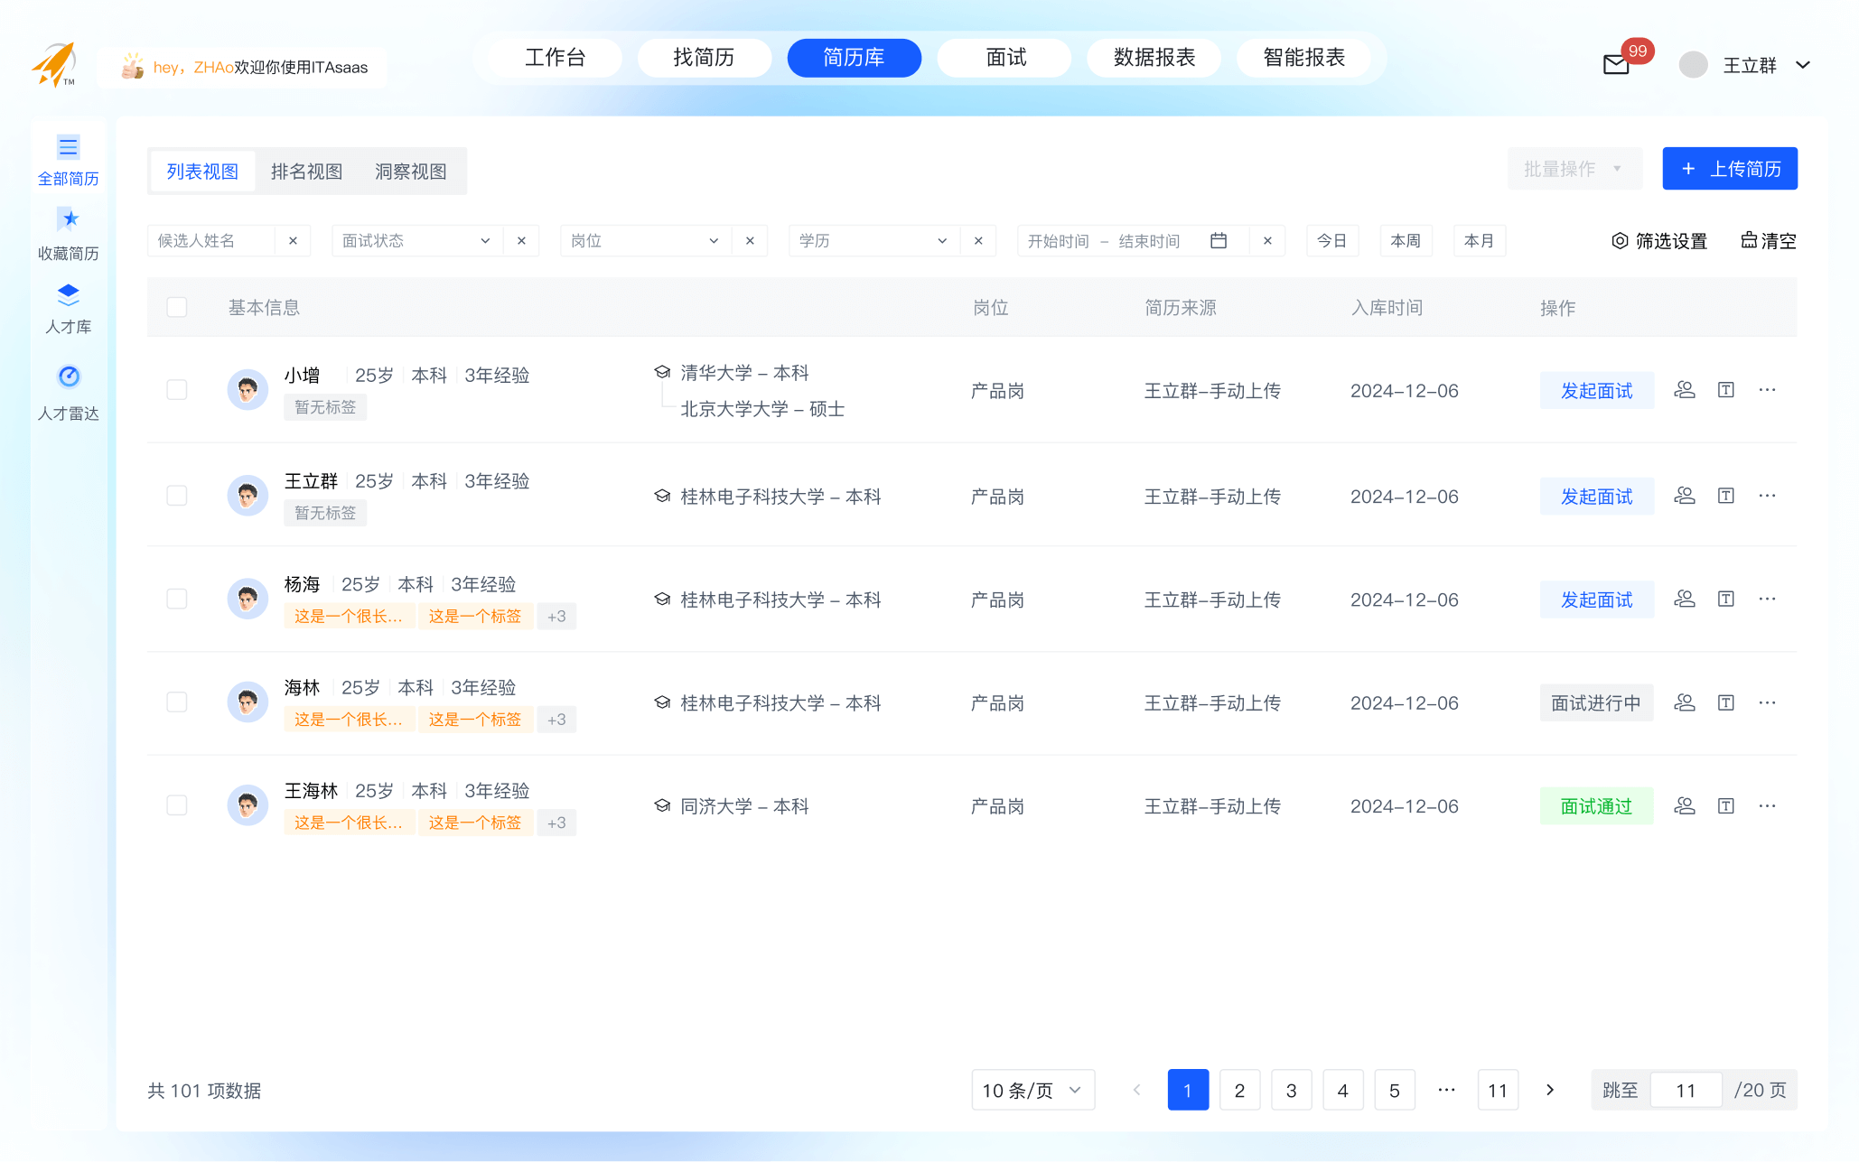The image size is (1859, 1162).
Task: Click 发起面试 for 王立群's resume
Action: point(1596,497)
